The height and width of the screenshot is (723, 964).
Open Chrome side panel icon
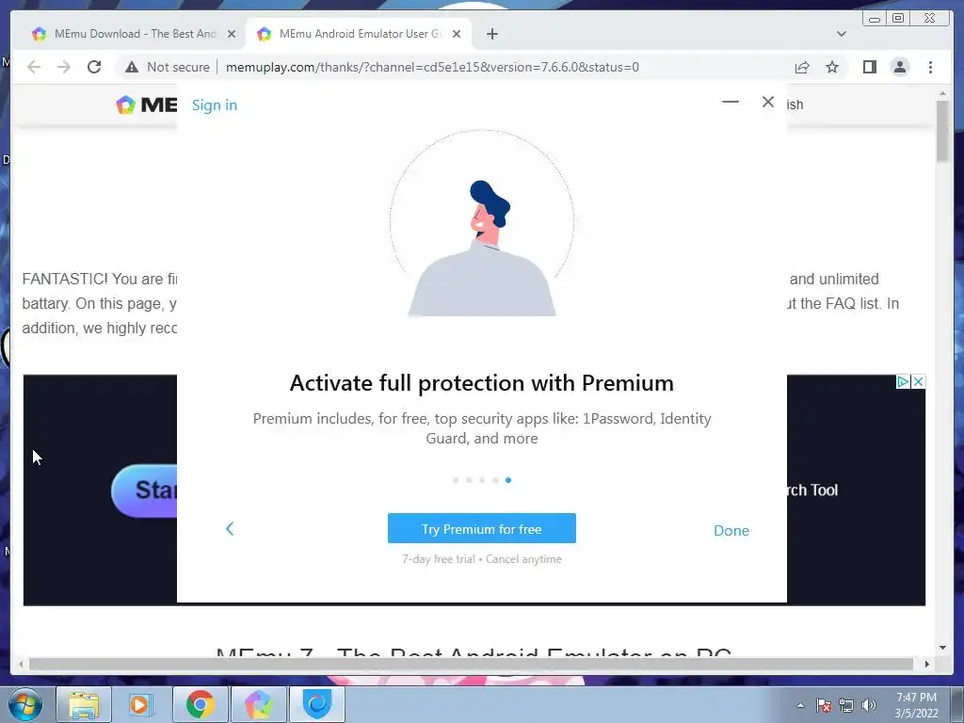(x=869, y=67)
